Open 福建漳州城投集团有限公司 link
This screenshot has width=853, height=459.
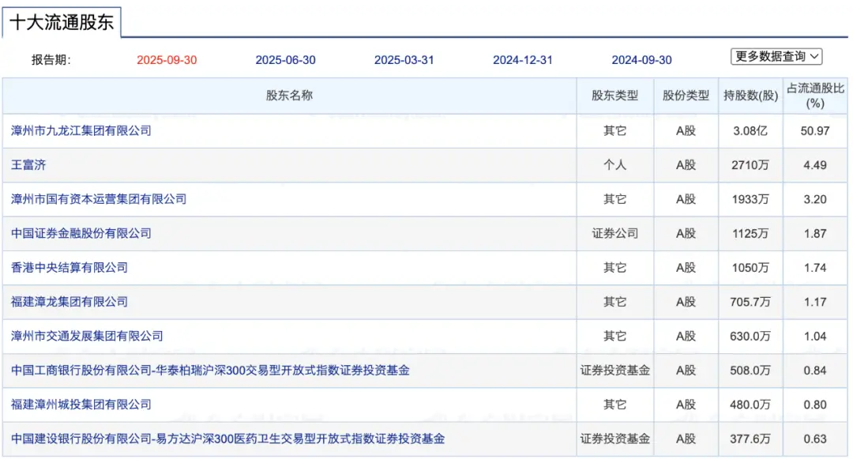81,404
